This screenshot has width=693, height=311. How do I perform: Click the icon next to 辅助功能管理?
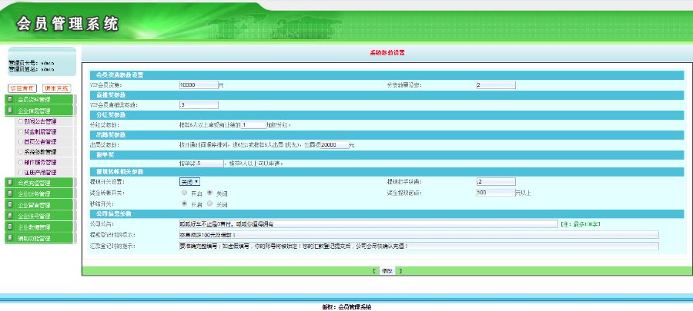9,239
